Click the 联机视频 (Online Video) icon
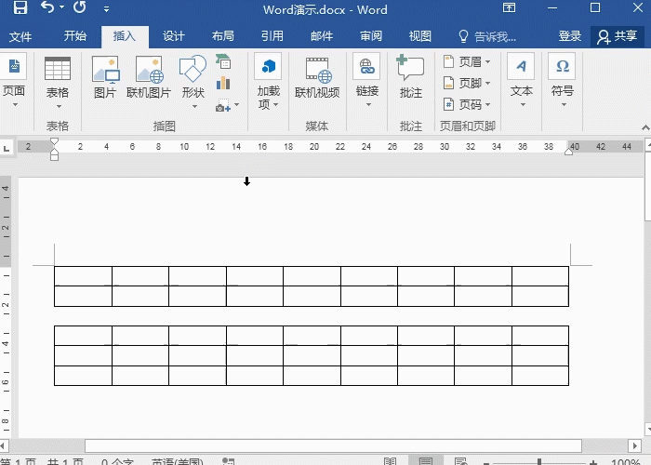Viewport: 651px width, 465px height. (x=317, y=77)
